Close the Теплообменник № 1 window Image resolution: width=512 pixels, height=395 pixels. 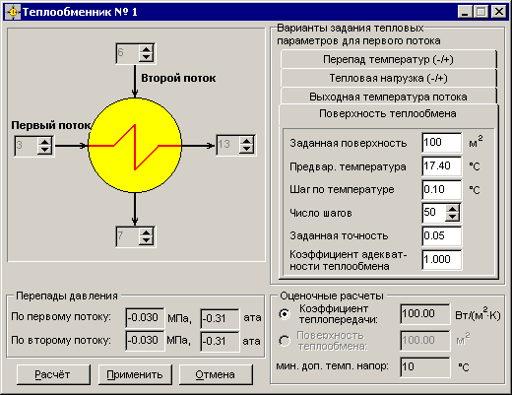click(x=499, y=12)
